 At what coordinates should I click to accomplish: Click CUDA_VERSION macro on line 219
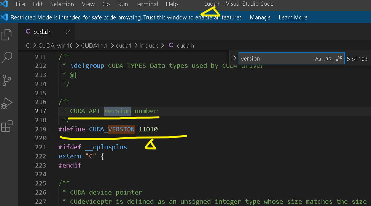coord(111,129)
